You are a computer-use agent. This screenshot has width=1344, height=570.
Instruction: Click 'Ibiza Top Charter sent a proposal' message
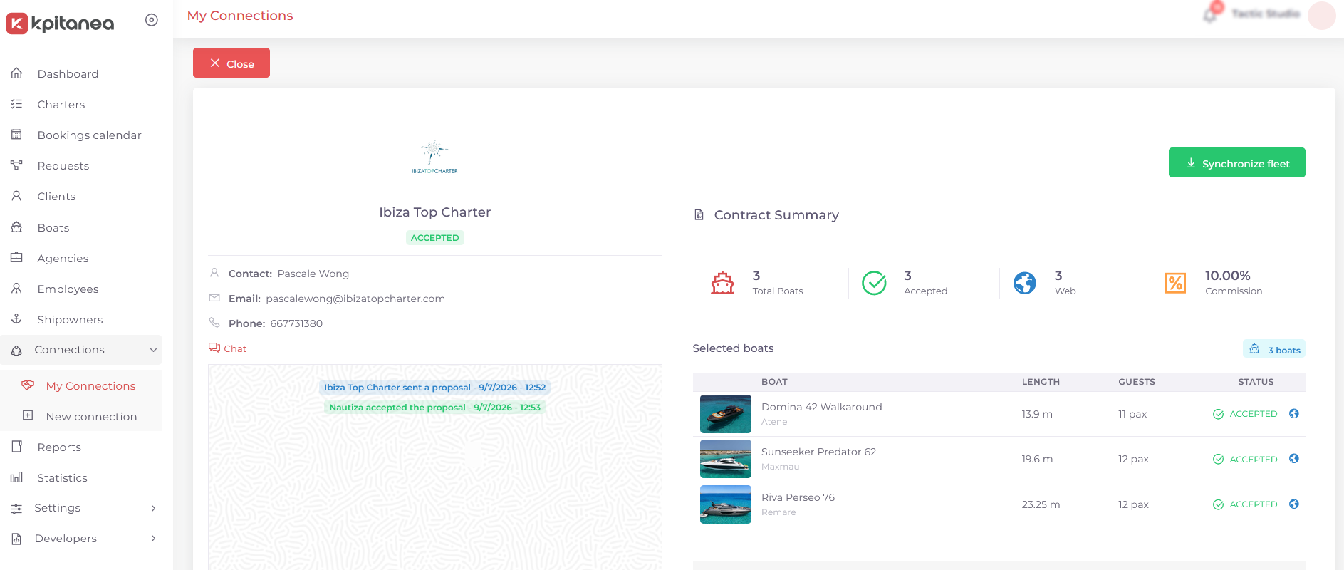pos(435,388)
